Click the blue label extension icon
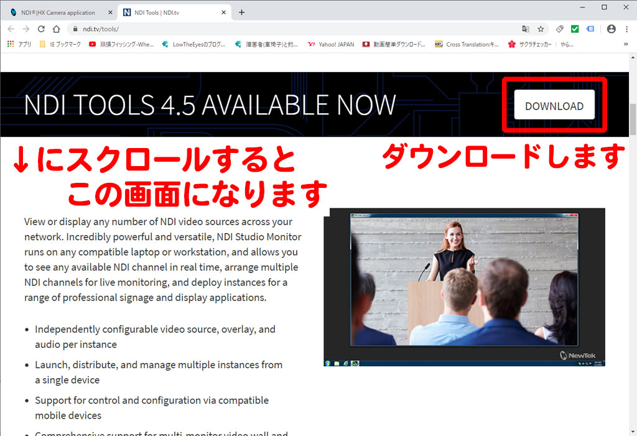This screenshot has width=637, height=436. pyautogui.click(x=590, y=29)
